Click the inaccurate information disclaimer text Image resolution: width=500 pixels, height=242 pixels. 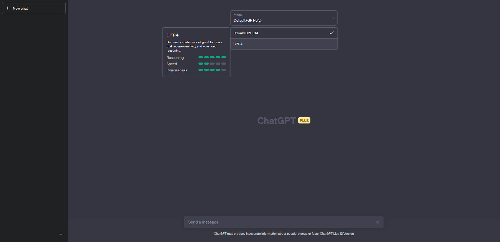(266, 234)
